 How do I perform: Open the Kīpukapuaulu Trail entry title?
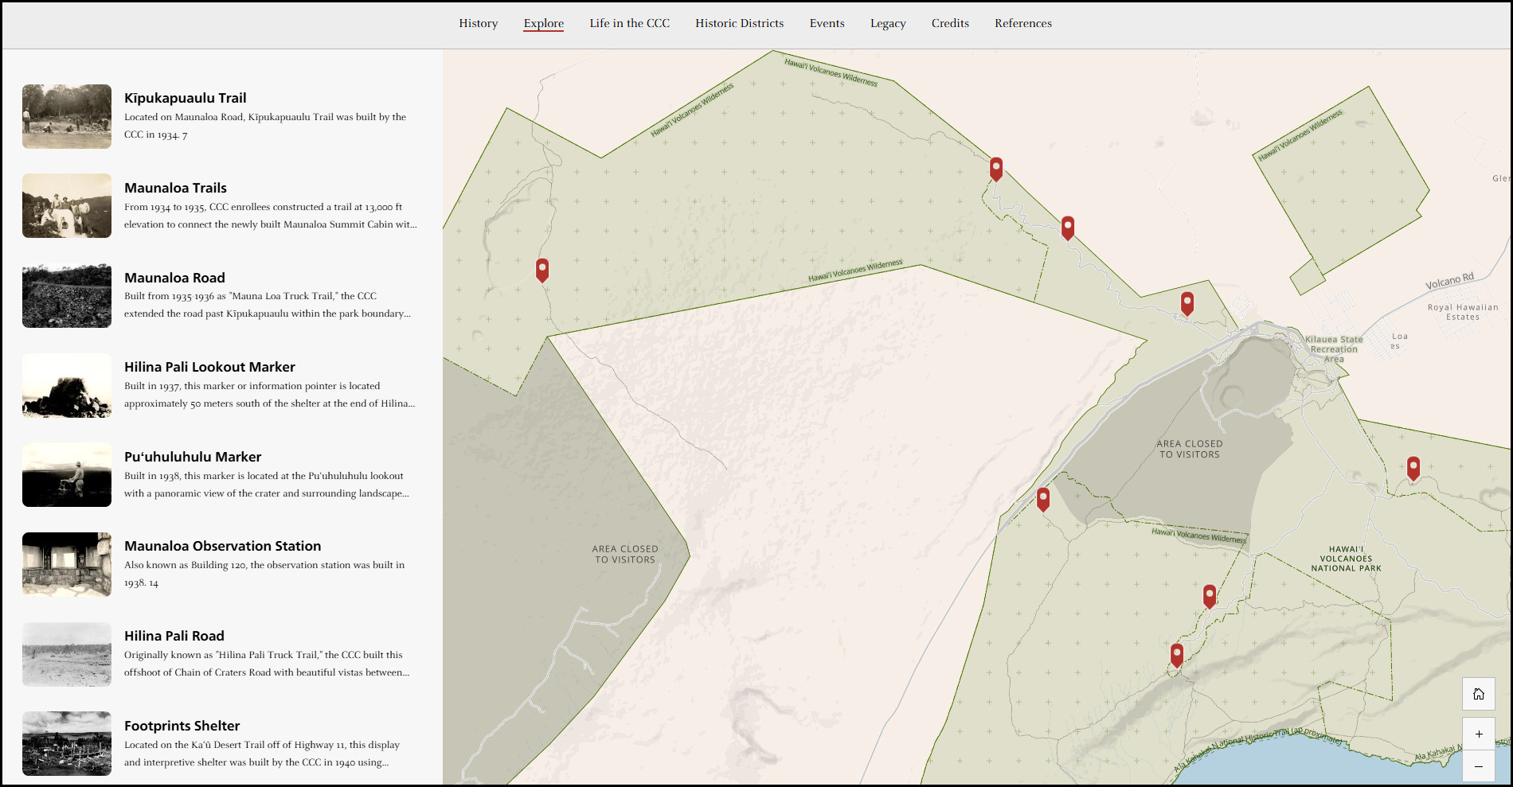tap(185, 98)
